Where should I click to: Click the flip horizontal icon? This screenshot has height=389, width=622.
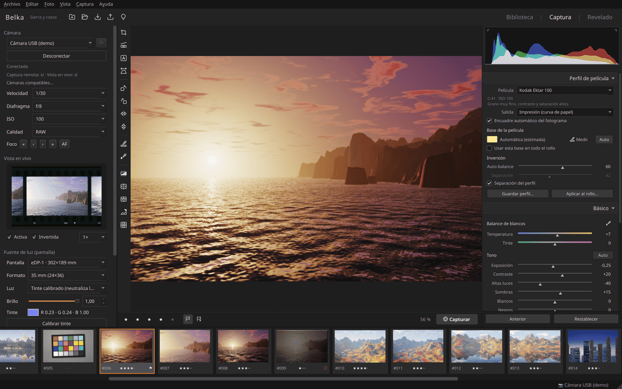[x=124, y=114]
